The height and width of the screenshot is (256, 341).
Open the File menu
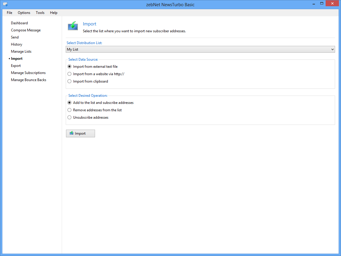[9, 13]
